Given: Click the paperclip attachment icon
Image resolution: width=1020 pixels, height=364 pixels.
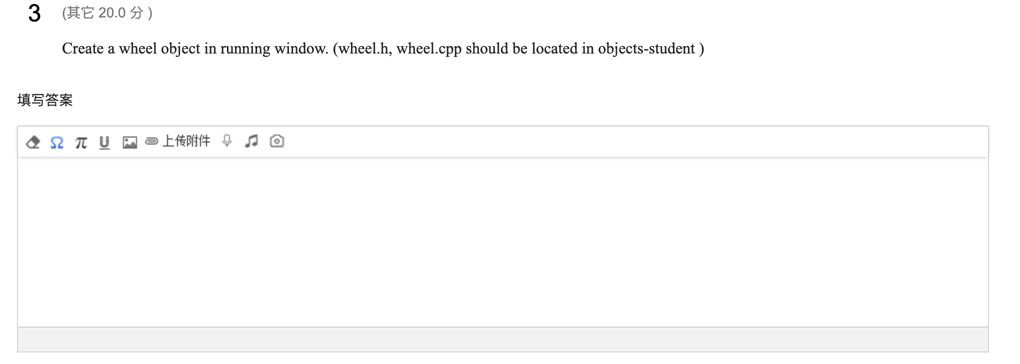Looking at the screenshot, I should (x=152, y=141).
